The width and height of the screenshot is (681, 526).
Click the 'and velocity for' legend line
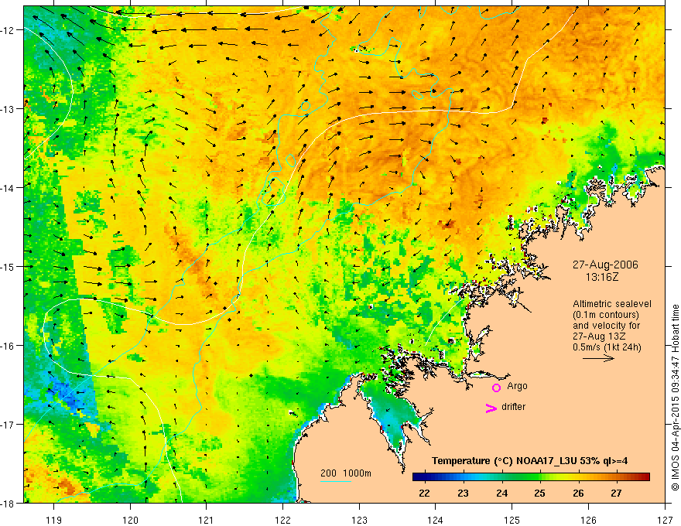point(606,326)
